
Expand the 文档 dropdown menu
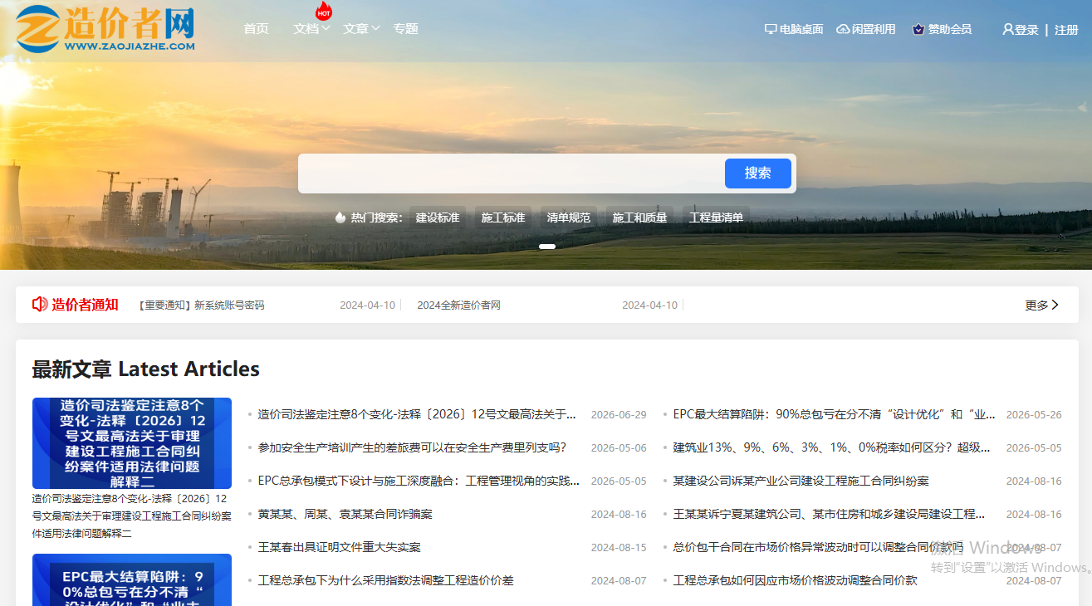(312, 28)
